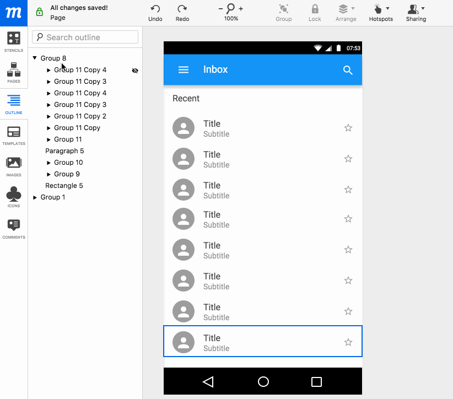The width and height of the screenshot is (453, 399).
Task: Switch to the Outline tab
Action: (13, 103)
